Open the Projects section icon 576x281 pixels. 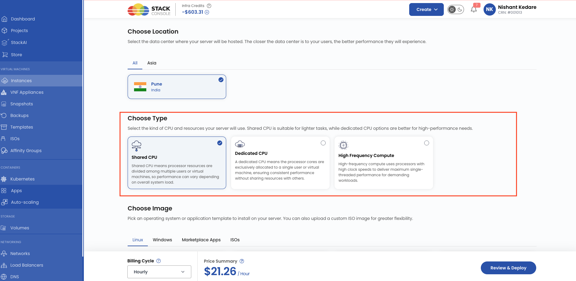4,31
